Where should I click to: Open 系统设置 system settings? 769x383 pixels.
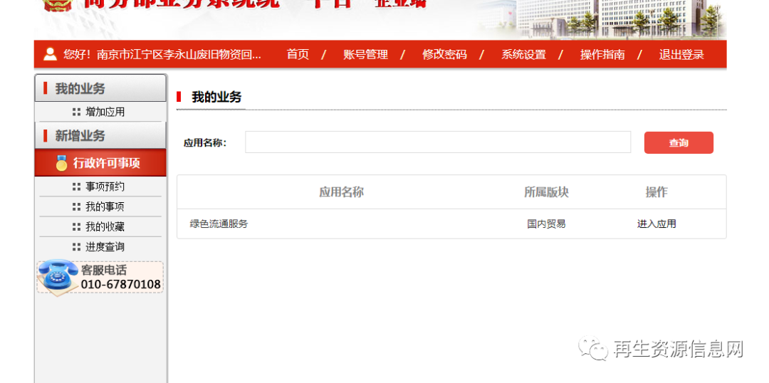[523, 54]
